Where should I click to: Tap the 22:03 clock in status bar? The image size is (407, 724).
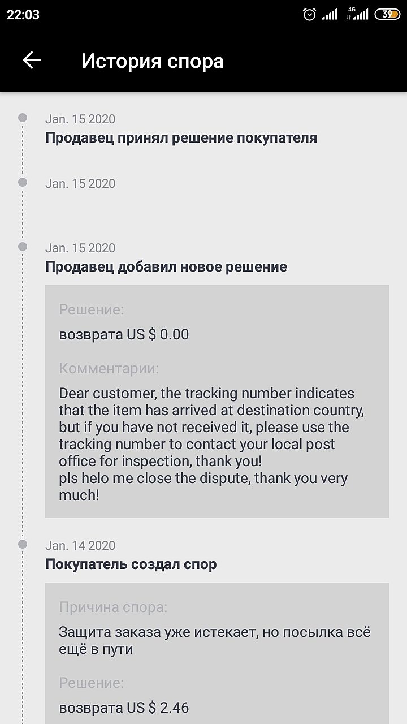pos(23,15)
